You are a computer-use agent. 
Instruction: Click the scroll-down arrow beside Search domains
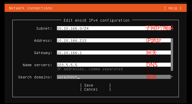click(172, 77)
